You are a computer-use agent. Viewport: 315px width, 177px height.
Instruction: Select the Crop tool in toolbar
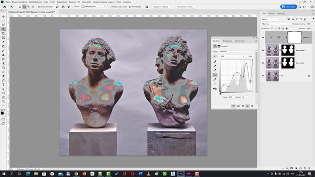(x=3, y=33)
